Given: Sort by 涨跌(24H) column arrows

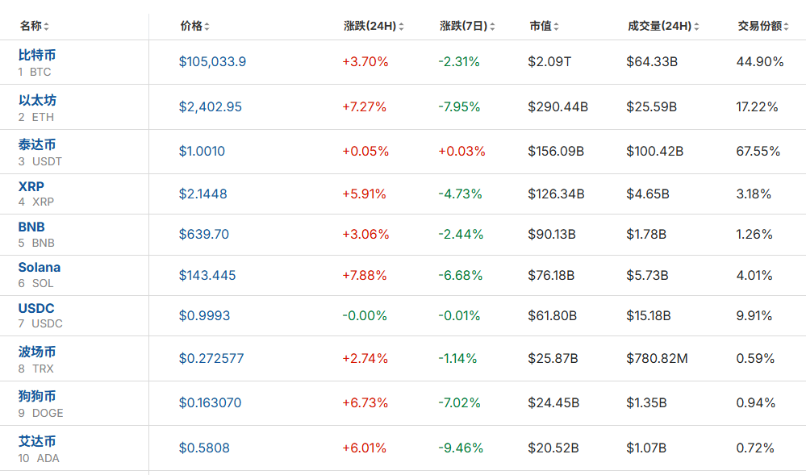Looking at the screenshot, I should click(x=401, y=27).
